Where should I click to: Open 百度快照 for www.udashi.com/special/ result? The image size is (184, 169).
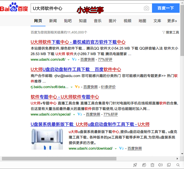coord(93,114)
